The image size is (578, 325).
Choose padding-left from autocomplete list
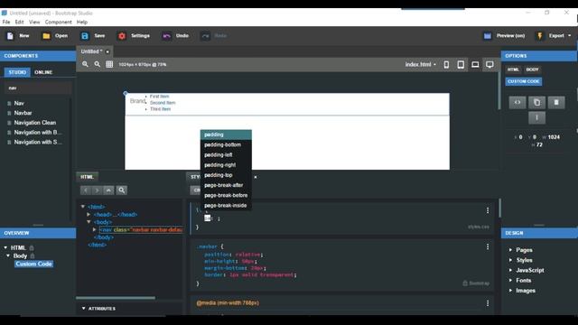coord(226,155)
